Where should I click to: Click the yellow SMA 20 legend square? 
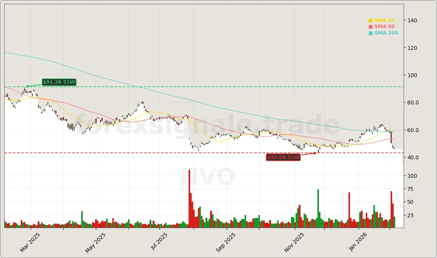[x=371, y=20]
